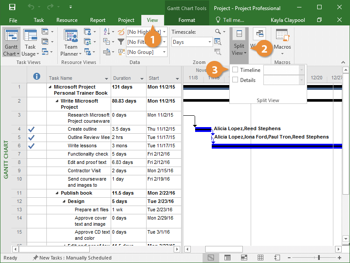The height and width of the screenshot is (263, 350).
Task: Click the Zoom magnifier icon
Action: click(218, 32)
